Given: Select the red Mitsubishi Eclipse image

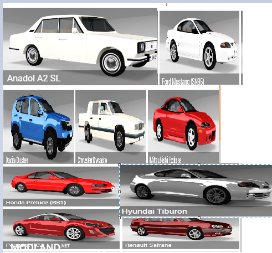Looking at the screenshot, I should (183, 127).
